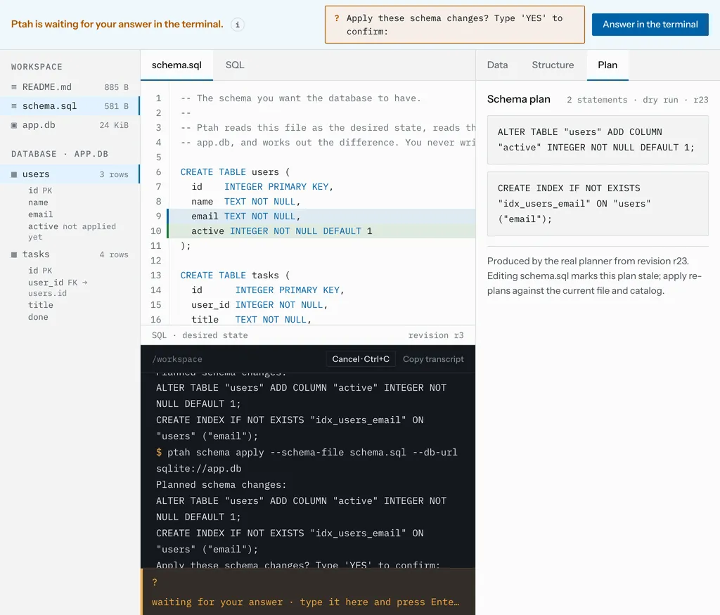This screenshot has width=720, height=615.
Task: Click editor line 14 id INTEGER PRIMARY KEY
Action: (268, 290)
